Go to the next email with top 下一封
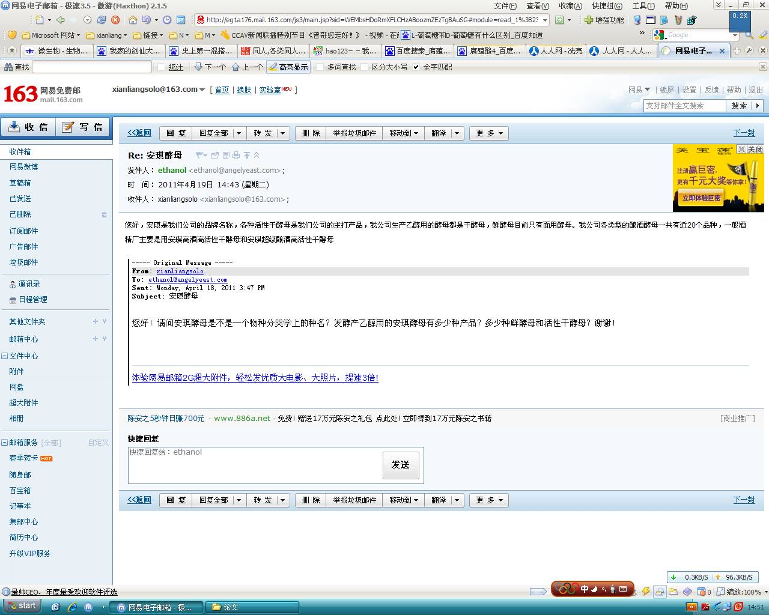769x615 pixels. [x=744, y=133]
